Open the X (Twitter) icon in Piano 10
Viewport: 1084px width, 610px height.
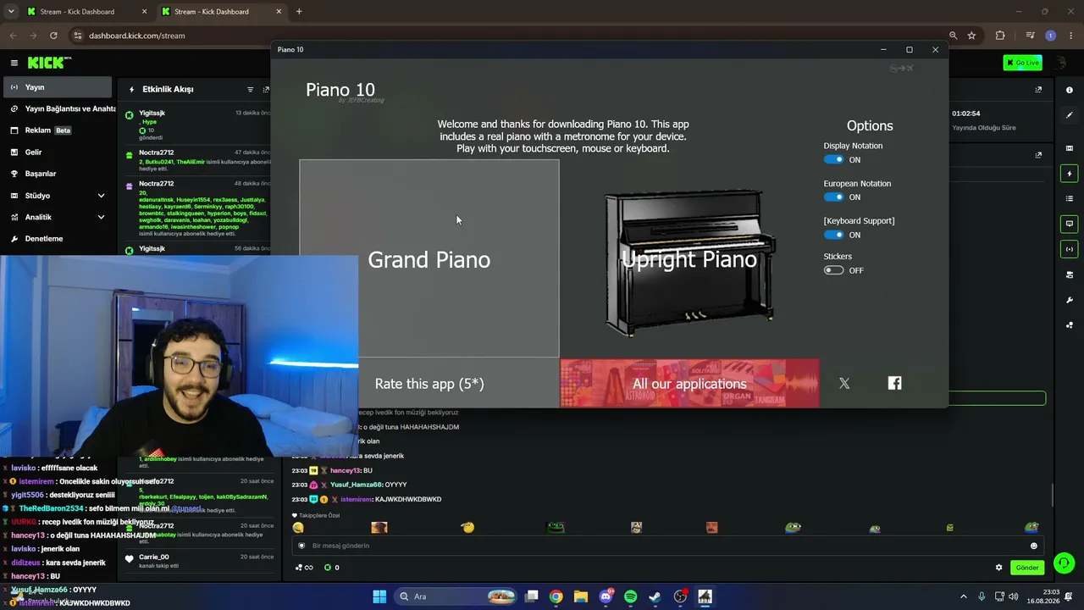tap(844, 384)
